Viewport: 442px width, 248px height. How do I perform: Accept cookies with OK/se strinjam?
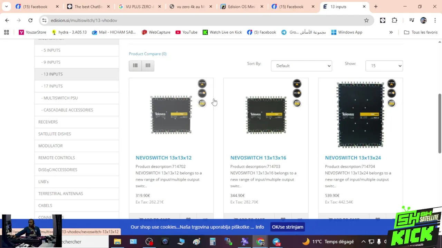coord(287,227)
